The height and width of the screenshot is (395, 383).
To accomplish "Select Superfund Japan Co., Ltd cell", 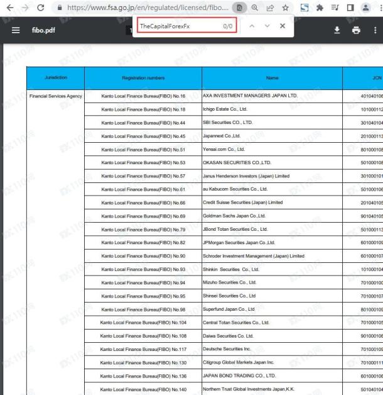I will point(272,309).
